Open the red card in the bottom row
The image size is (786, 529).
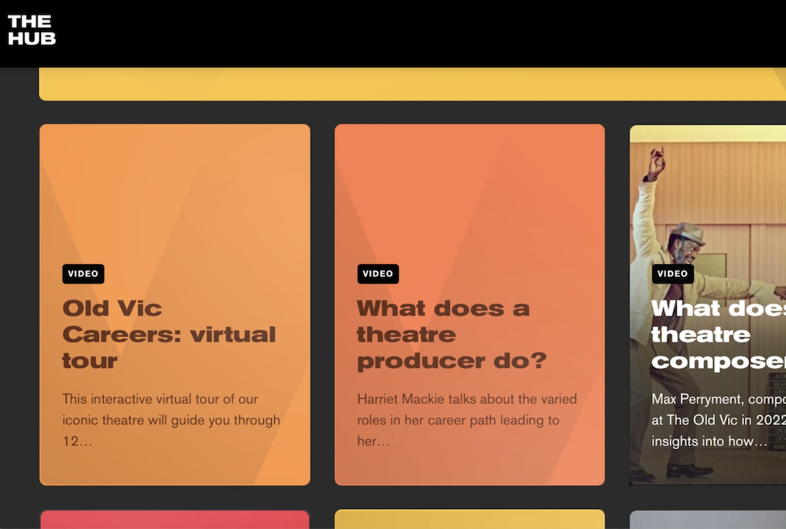click(x=174, y=520)
